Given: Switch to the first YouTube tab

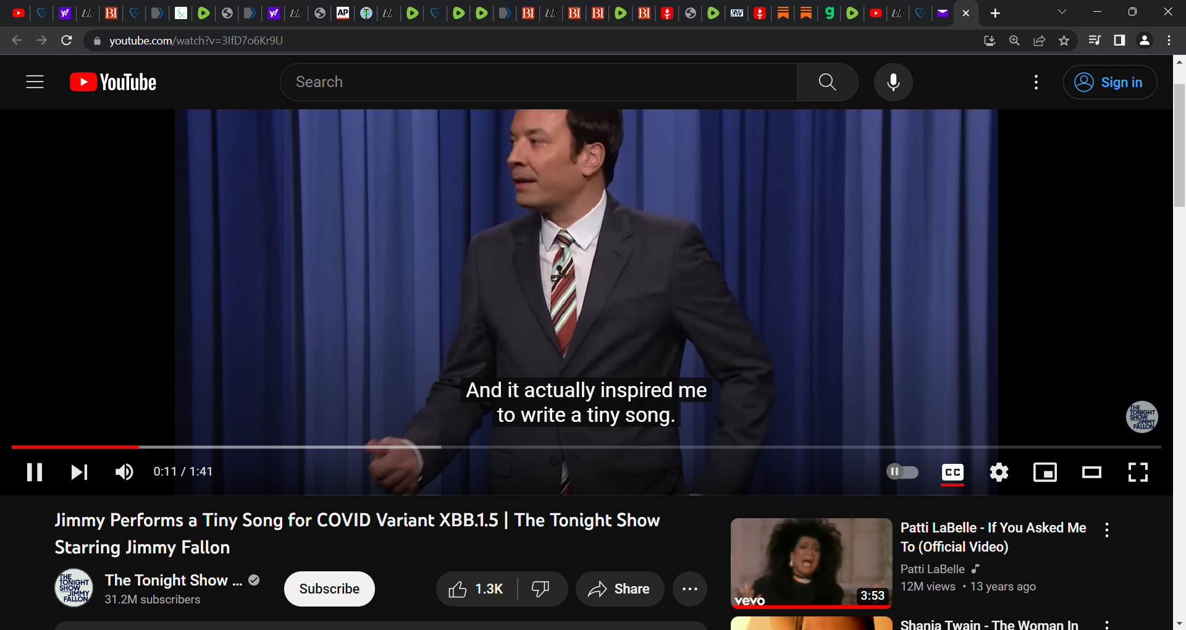Looking at the screenshot, I should 19,13.
